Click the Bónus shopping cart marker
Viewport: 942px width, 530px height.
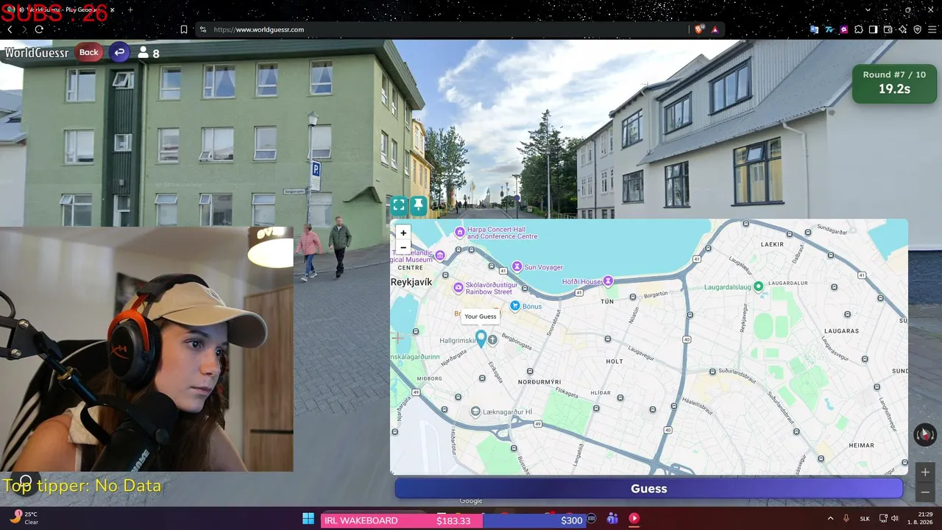(x=515, y=306)
